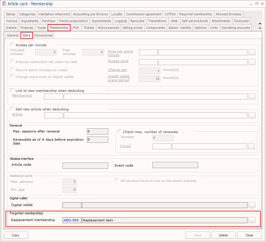Click the Delete button
266x242 pixels.
coord(223,235)
